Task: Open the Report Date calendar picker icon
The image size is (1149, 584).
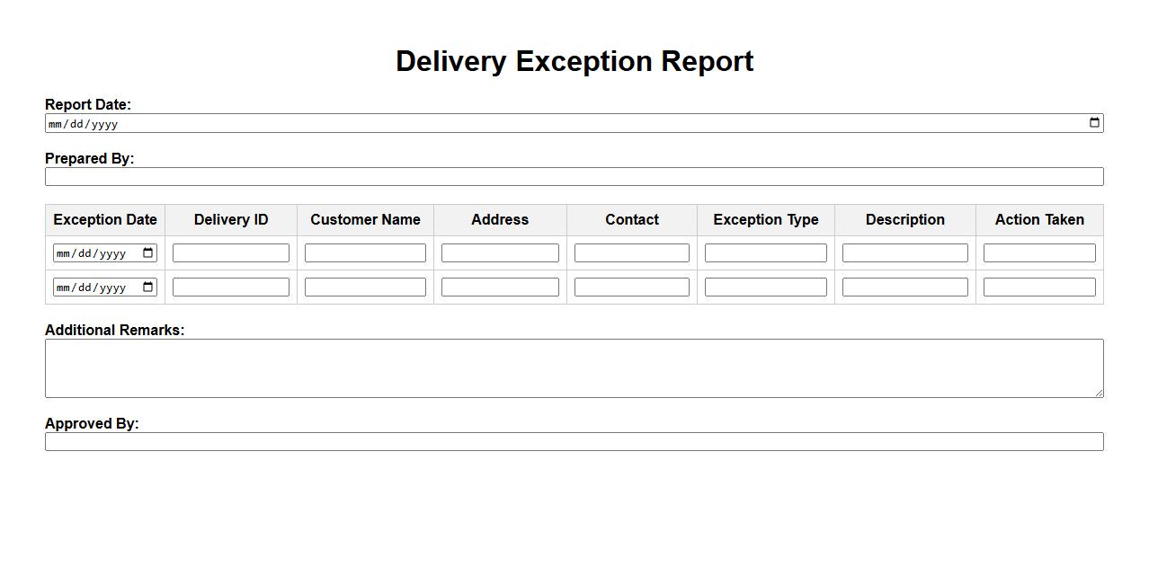Action: click(1094, 123)
